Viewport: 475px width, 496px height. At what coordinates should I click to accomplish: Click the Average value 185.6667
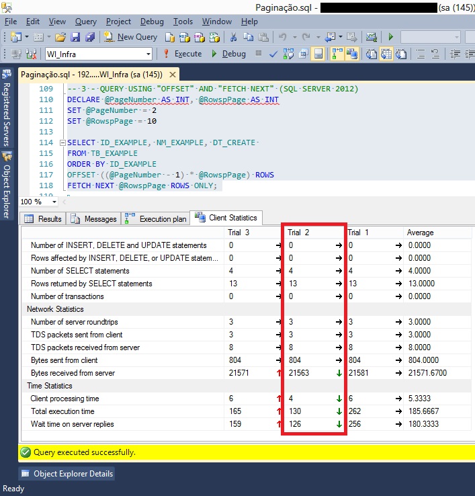click(423, 411)
